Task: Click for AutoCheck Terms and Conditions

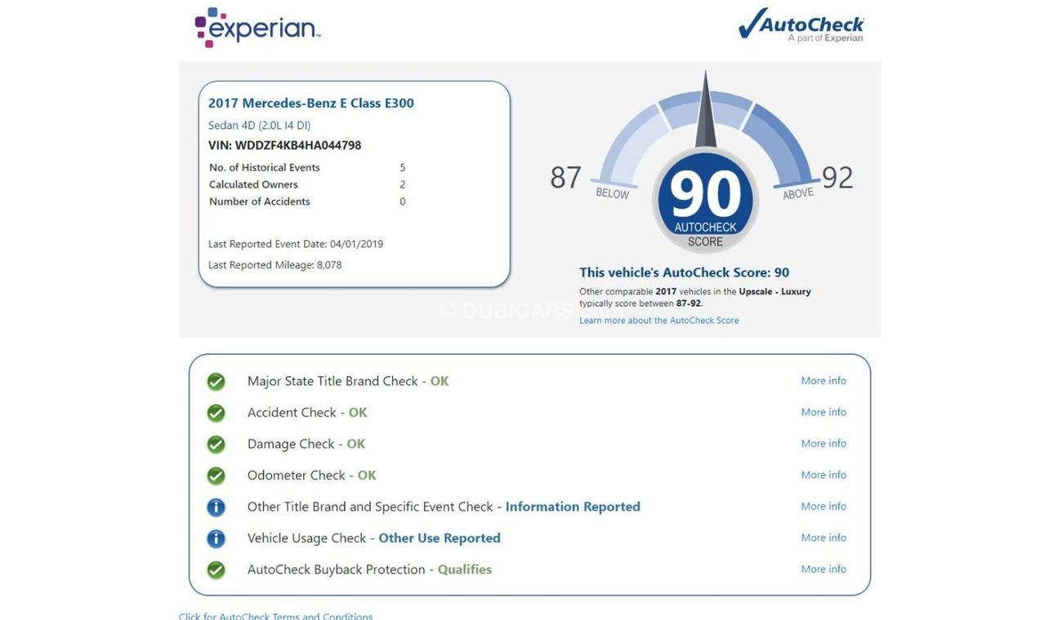Action: (x=275, y=617)
